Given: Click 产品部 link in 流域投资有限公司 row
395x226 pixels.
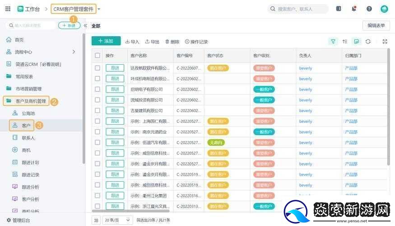Looking at the screenshot, I should pos(351,100).
